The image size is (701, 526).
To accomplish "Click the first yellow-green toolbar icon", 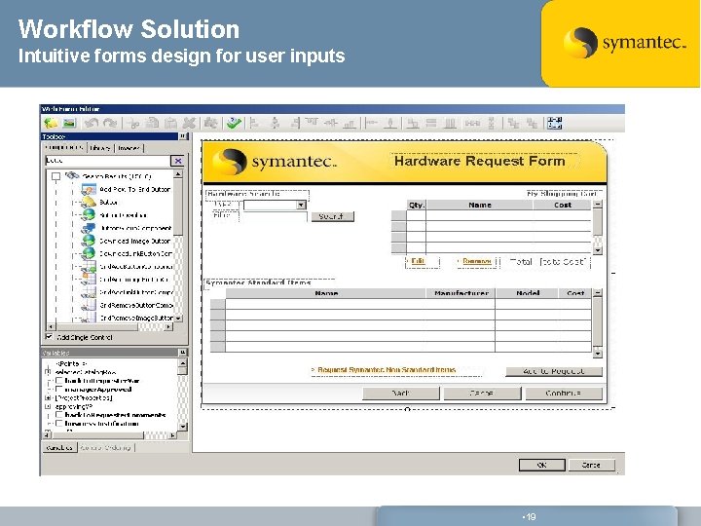I will click(51, 123).
